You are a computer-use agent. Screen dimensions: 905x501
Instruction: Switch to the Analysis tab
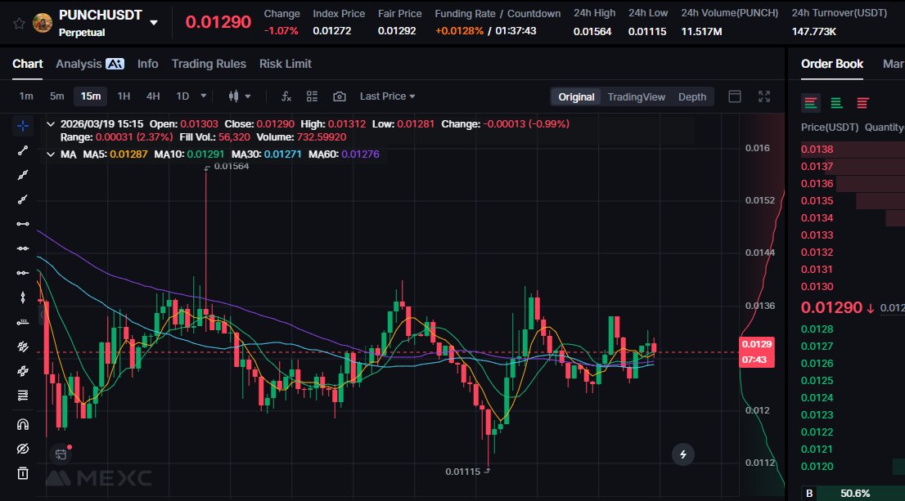(79, 64)
